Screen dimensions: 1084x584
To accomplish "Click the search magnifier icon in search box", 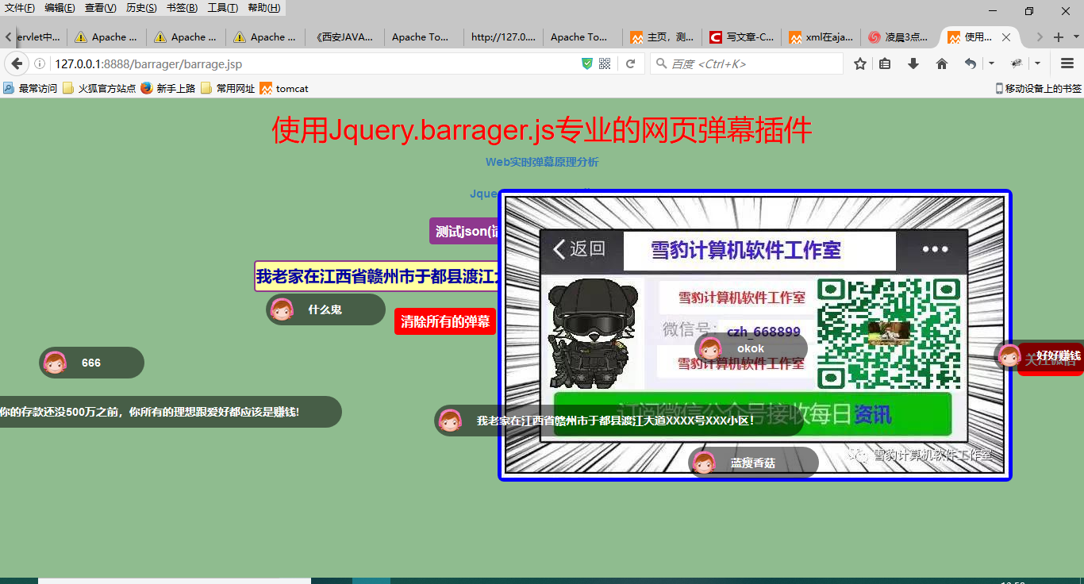I will (661, 63).
